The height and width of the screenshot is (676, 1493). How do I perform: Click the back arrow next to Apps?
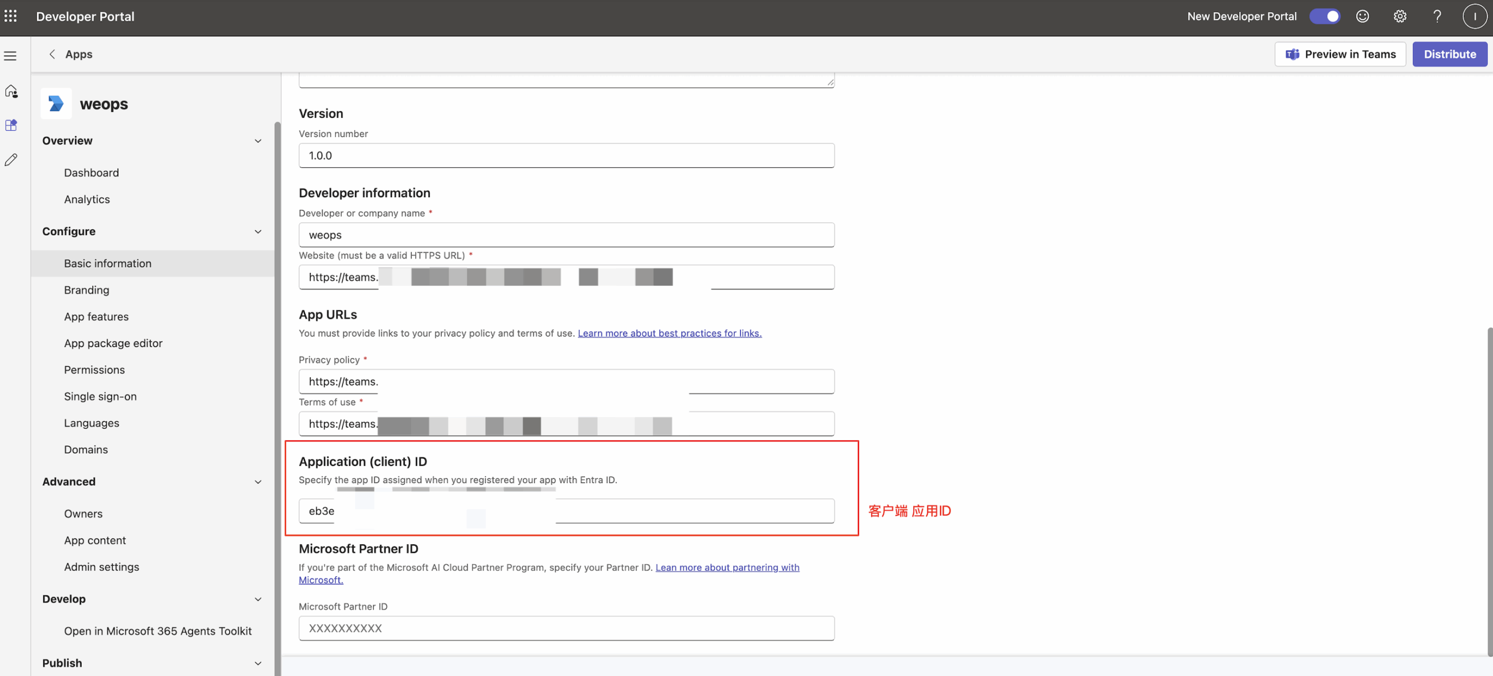pos(52,54)
